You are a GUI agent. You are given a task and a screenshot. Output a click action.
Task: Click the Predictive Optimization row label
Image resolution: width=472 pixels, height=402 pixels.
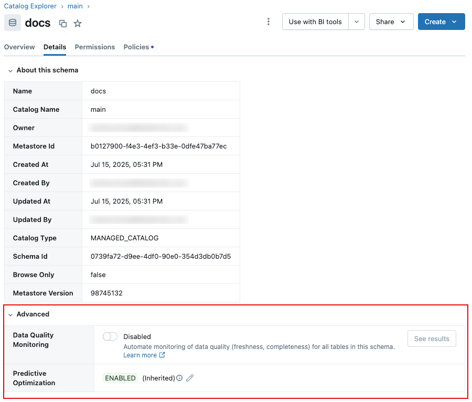click(x=34, y=378)
